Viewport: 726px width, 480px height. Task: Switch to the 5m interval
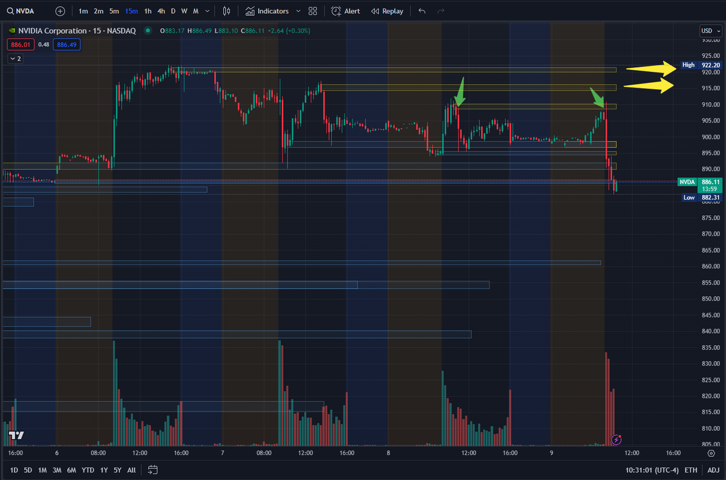tap(114, 11)
